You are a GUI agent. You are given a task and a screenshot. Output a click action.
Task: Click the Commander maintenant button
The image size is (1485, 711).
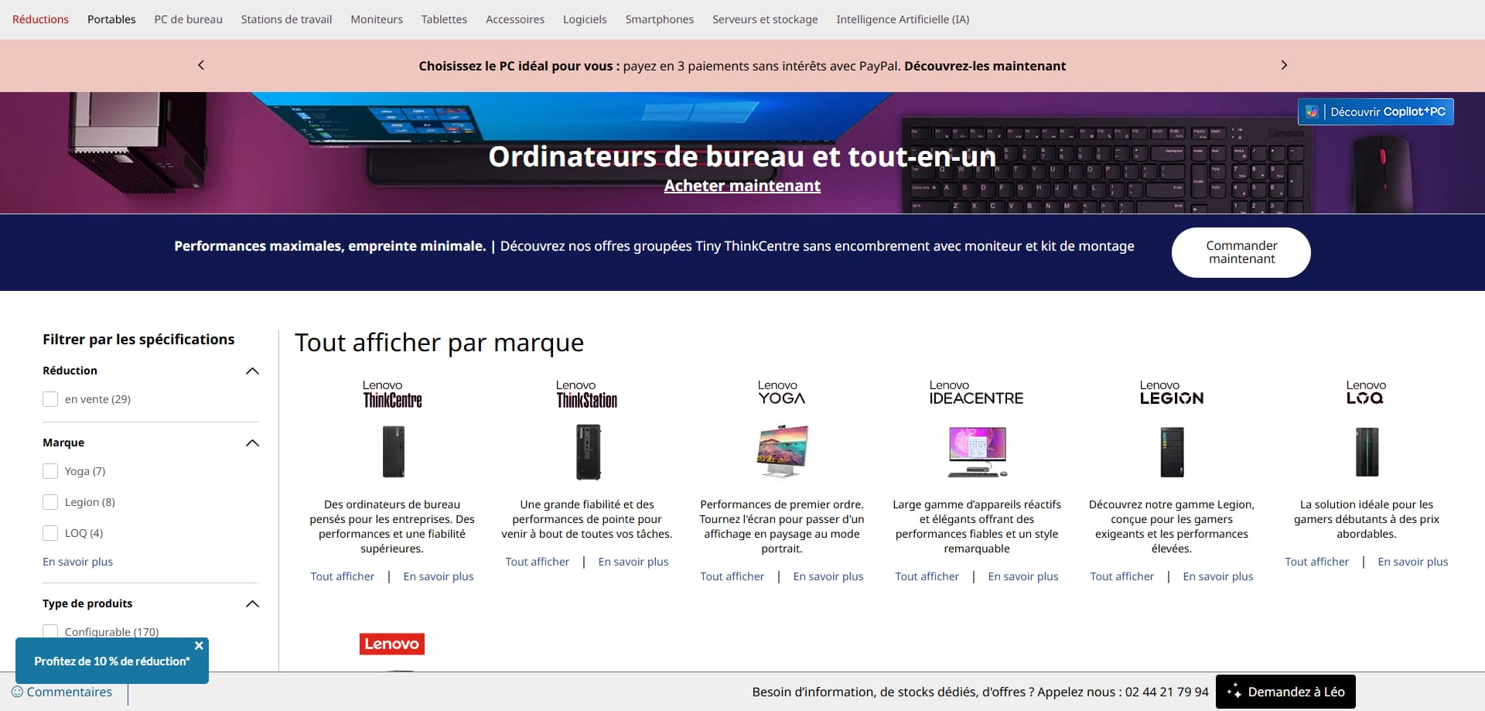(1241, 252)
